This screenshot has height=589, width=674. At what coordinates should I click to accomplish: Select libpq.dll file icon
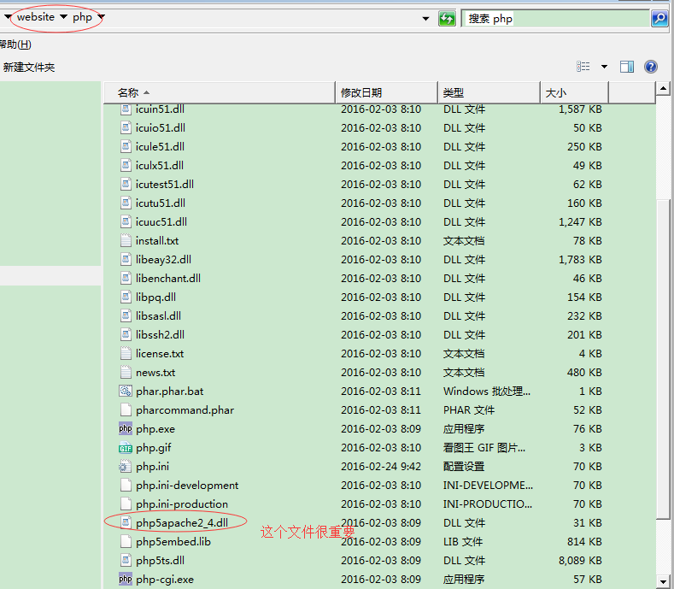click(x=126, y=297)
